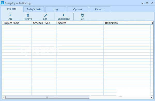Click the Edit pencil icon
The width and height of the screenshot is (155, 101).
click(x=45, y=15)
